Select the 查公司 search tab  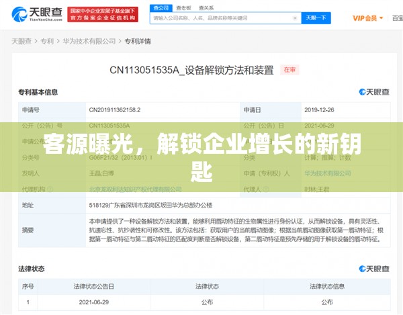[161, 8]
